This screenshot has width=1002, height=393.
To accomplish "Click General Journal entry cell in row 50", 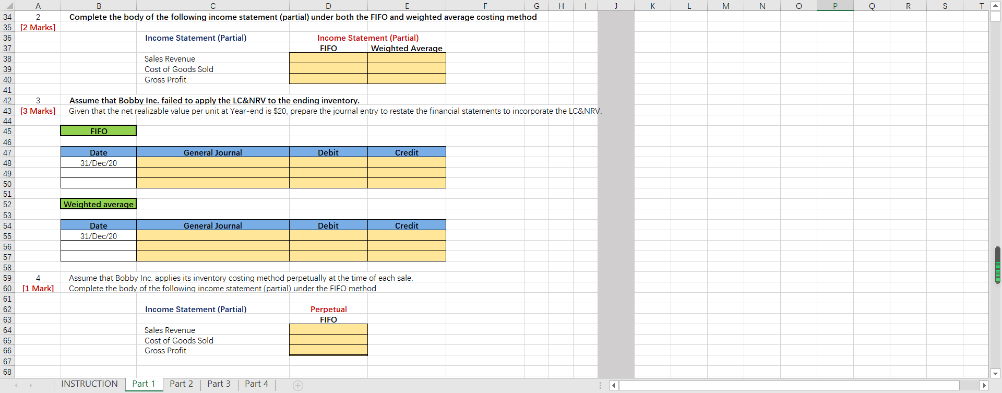I will point(213,183).
